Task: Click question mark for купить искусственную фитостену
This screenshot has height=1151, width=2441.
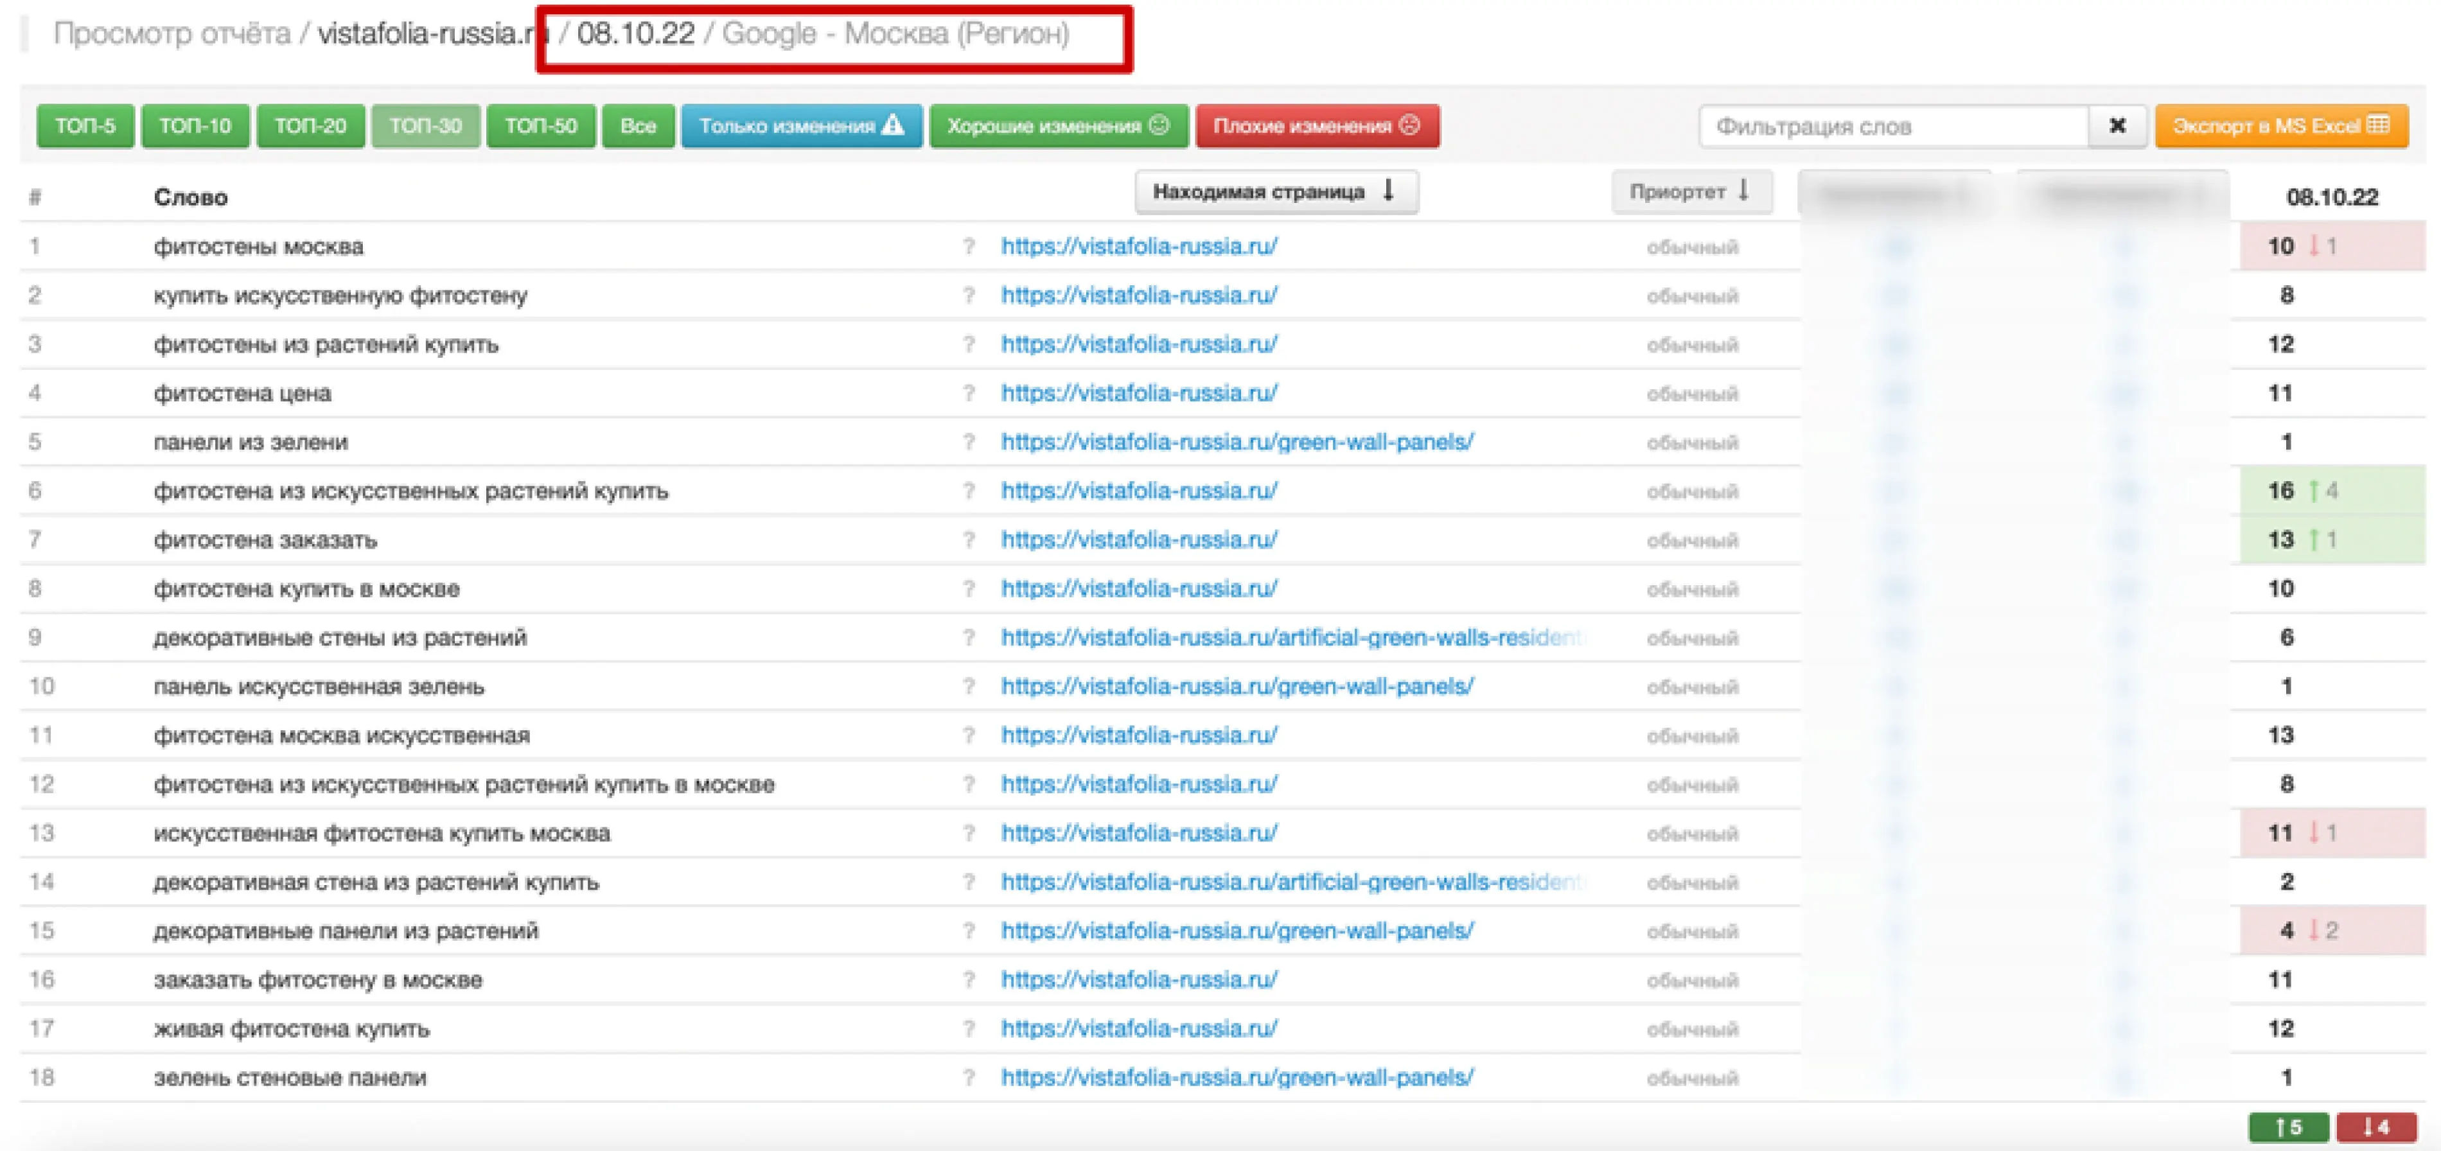Action: point(969,295)
